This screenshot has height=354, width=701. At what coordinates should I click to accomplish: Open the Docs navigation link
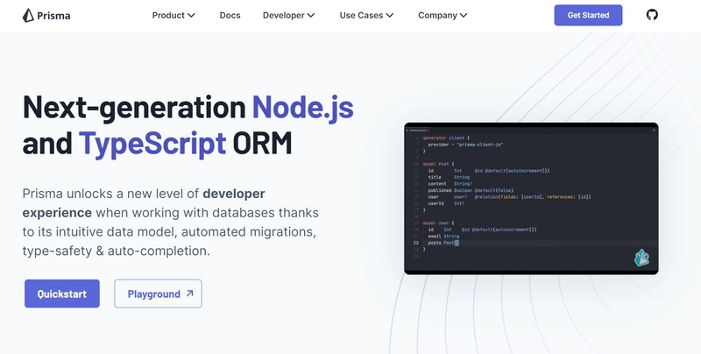pyautogui.click(x=230, y=15)
